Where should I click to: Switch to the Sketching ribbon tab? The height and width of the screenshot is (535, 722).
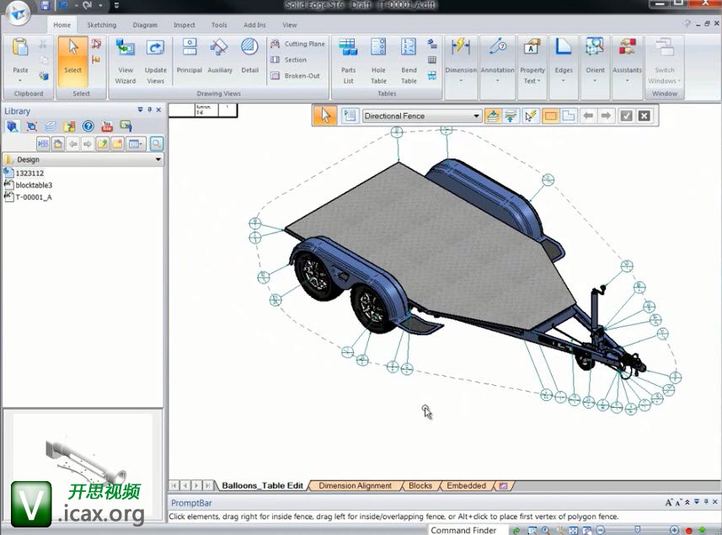tap(101, 25)
